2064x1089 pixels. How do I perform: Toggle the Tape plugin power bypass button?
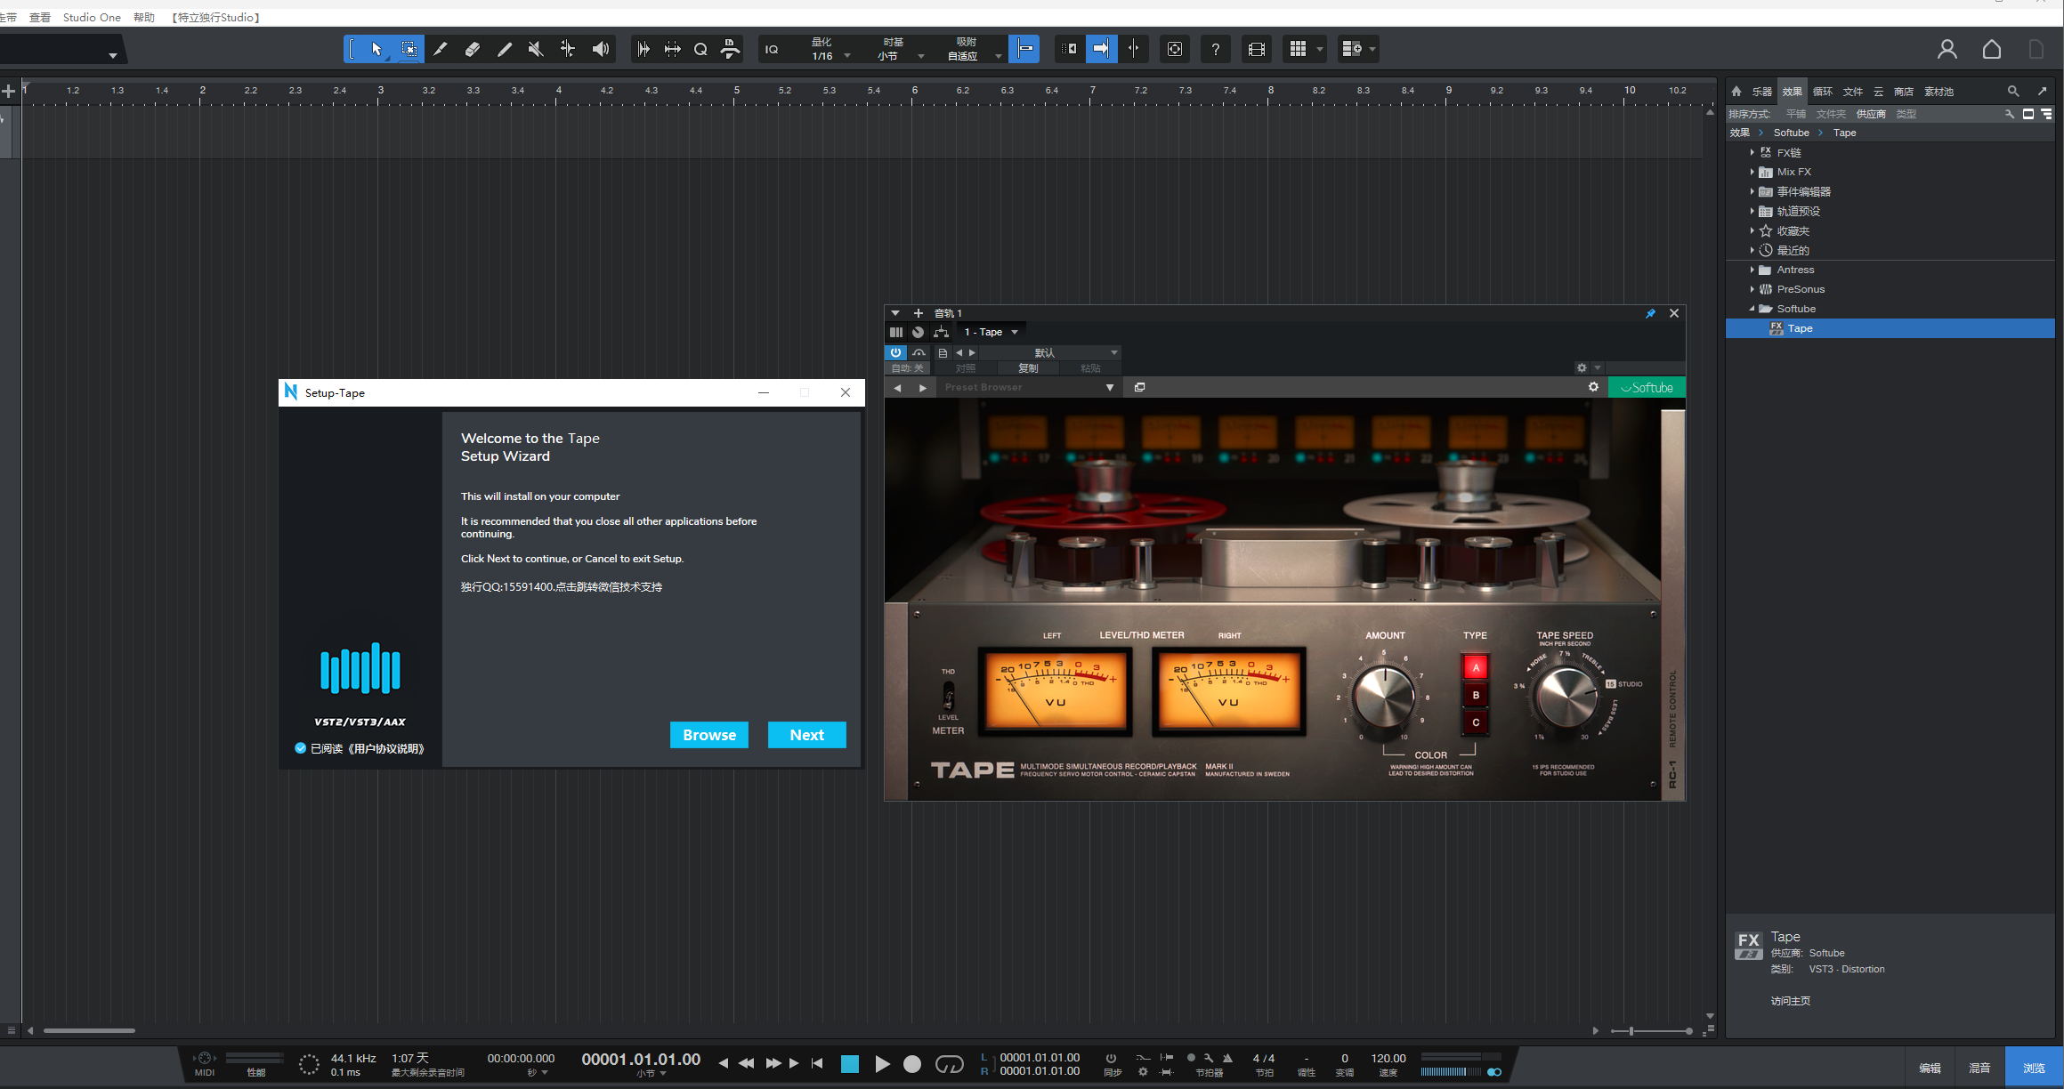[x=895, y=352]
